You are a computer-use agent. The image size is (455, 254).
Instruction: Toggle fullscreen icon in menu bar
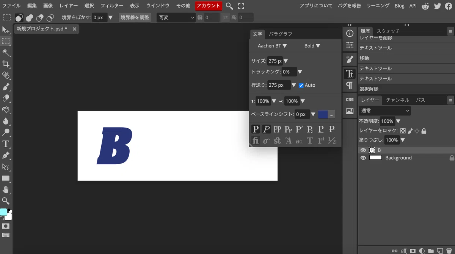tap(241, 6)
